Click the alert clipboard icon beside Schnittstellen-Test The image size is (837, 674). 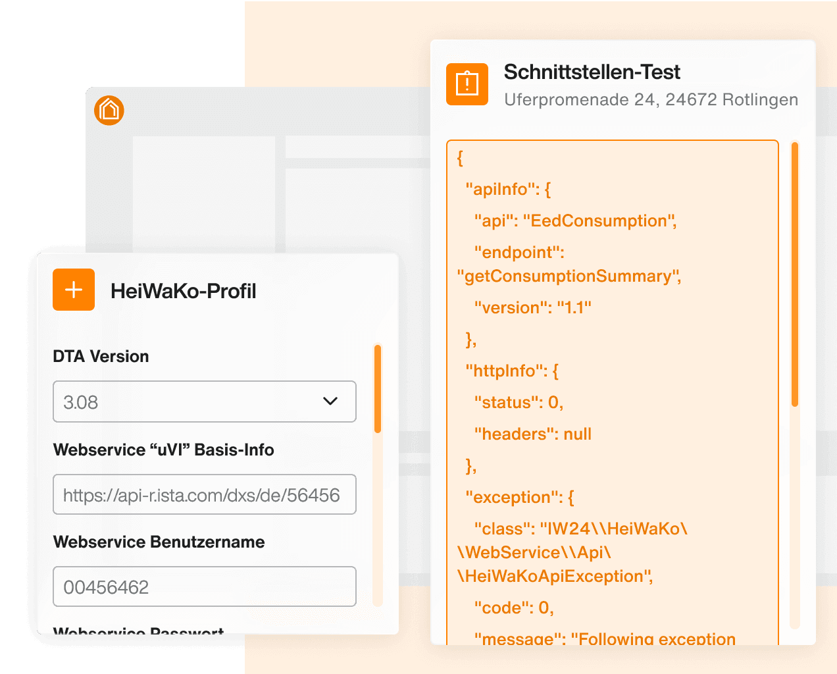coord(467,84)
